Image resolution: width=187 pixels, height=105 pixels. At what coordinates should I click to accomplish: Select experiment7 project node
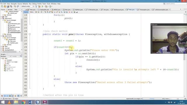[8, 18]
